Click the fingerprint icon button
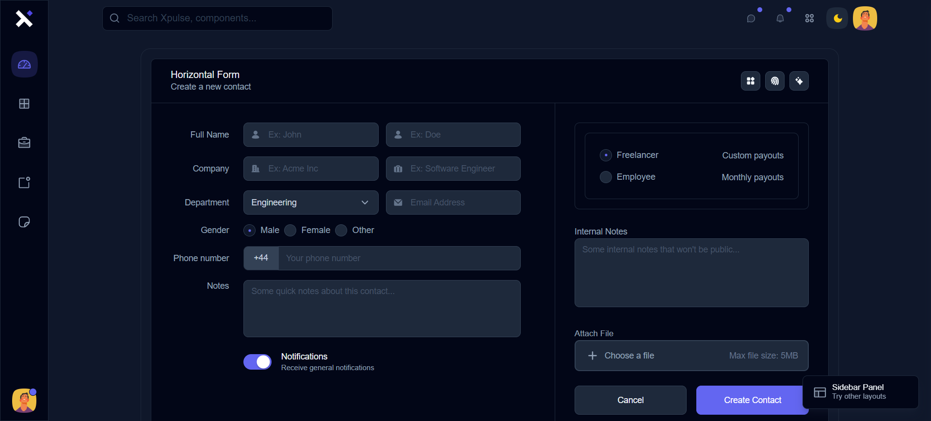 [775, 81]
